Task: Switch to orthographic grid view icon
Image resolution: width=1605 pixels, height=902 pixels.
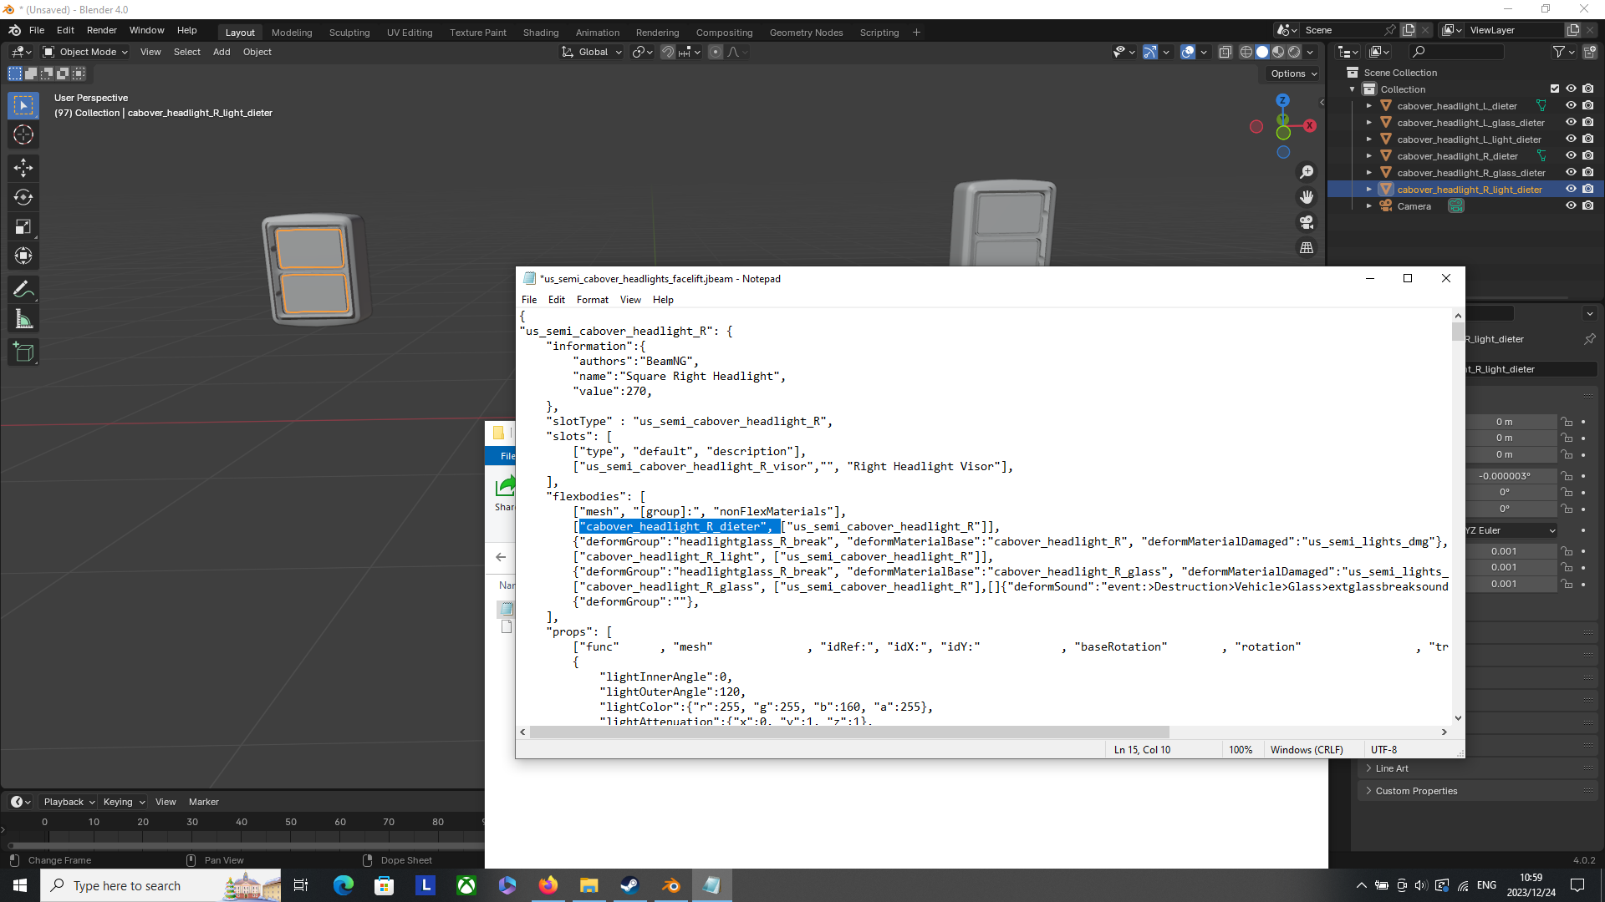Action: pyautogui.click(x=1306, y=248)
